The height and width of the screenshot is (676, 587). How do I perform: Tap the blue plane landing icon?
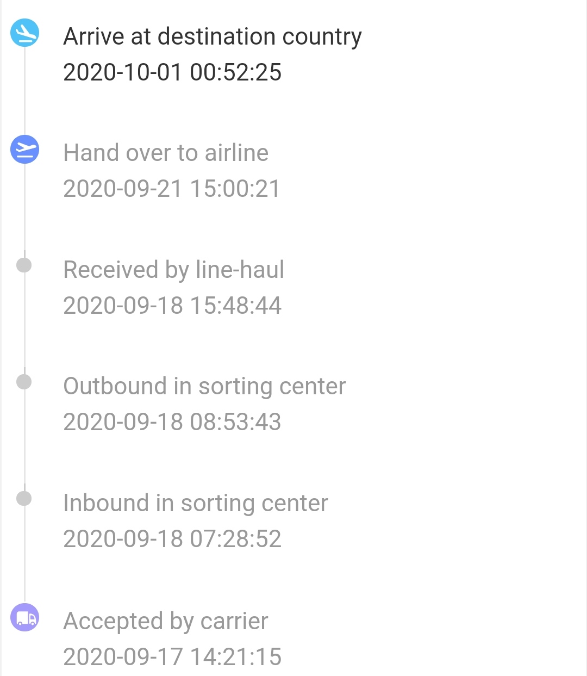(24, 33)
